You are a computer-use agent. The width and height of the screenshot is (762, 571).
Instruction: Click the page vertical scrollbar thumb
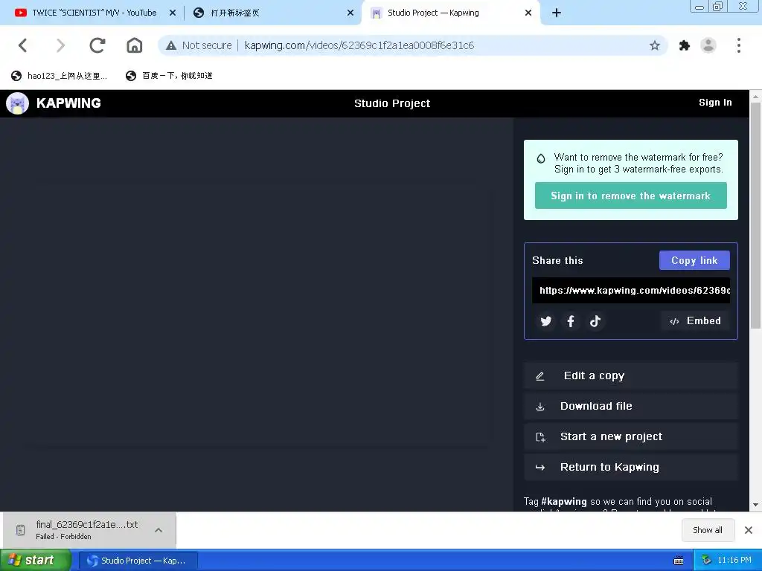coord(755,216)
